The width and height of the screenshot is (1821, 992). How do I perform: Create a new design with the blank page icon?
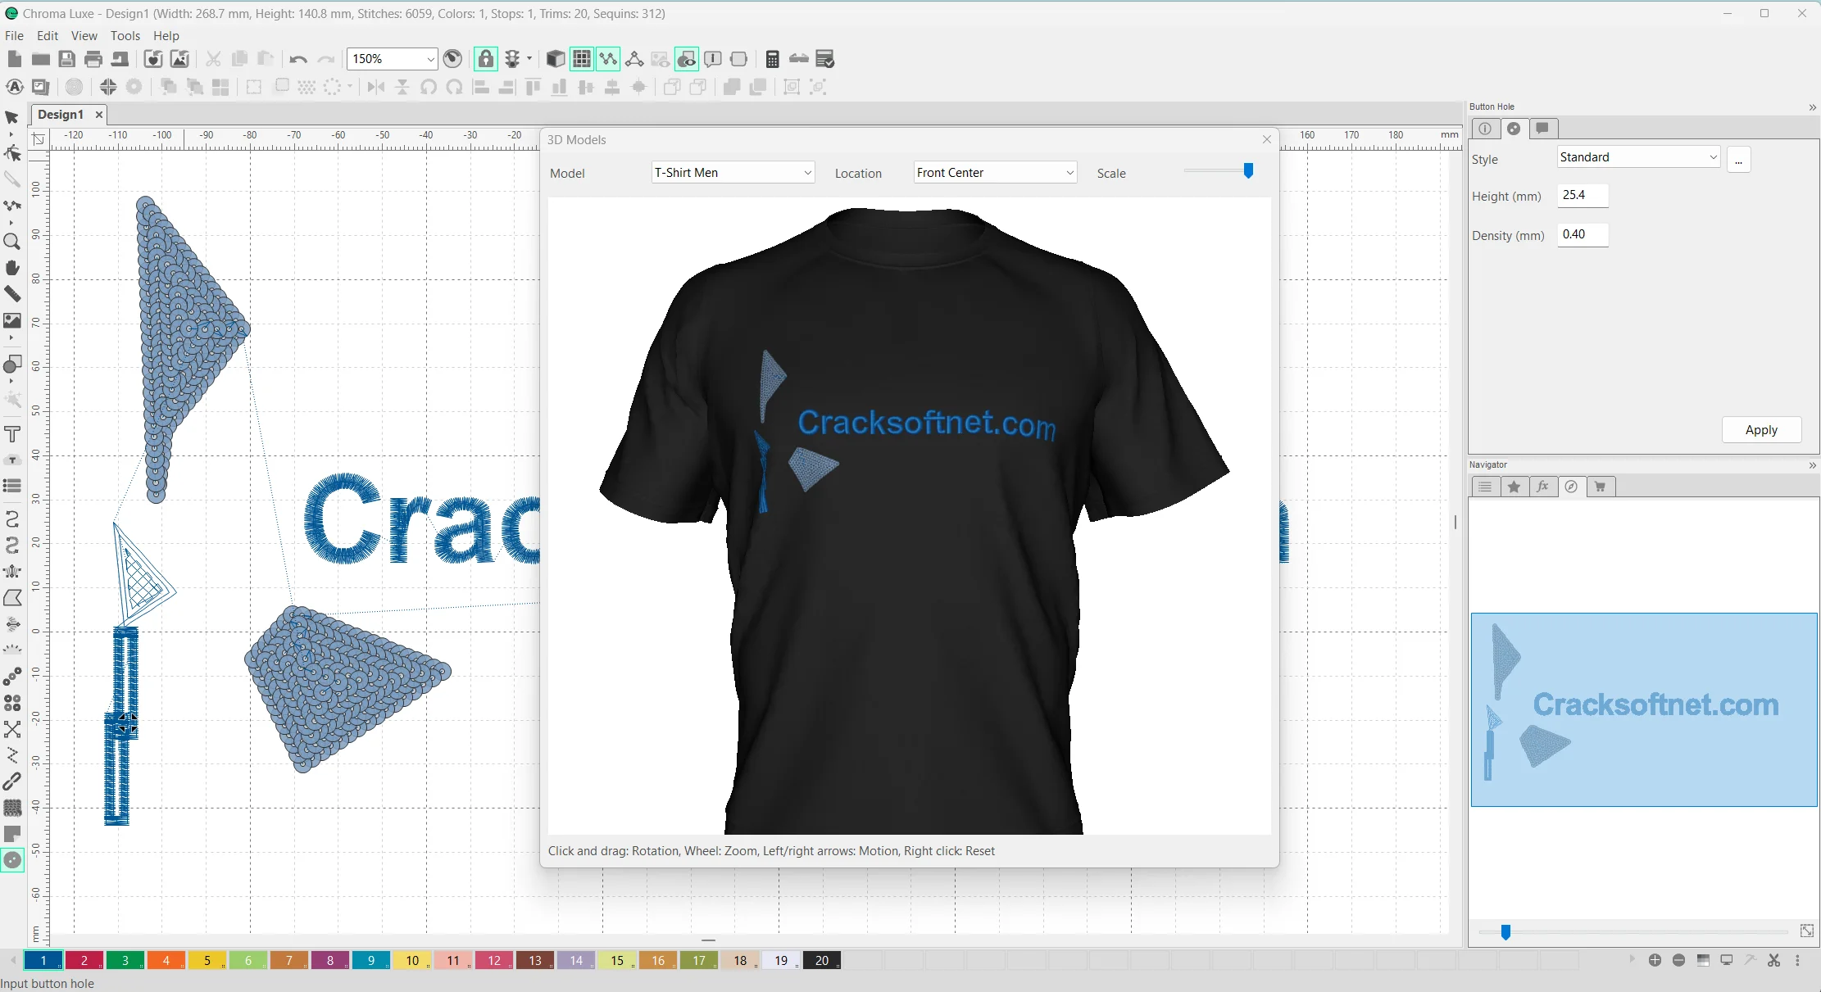tap(14, 59)
